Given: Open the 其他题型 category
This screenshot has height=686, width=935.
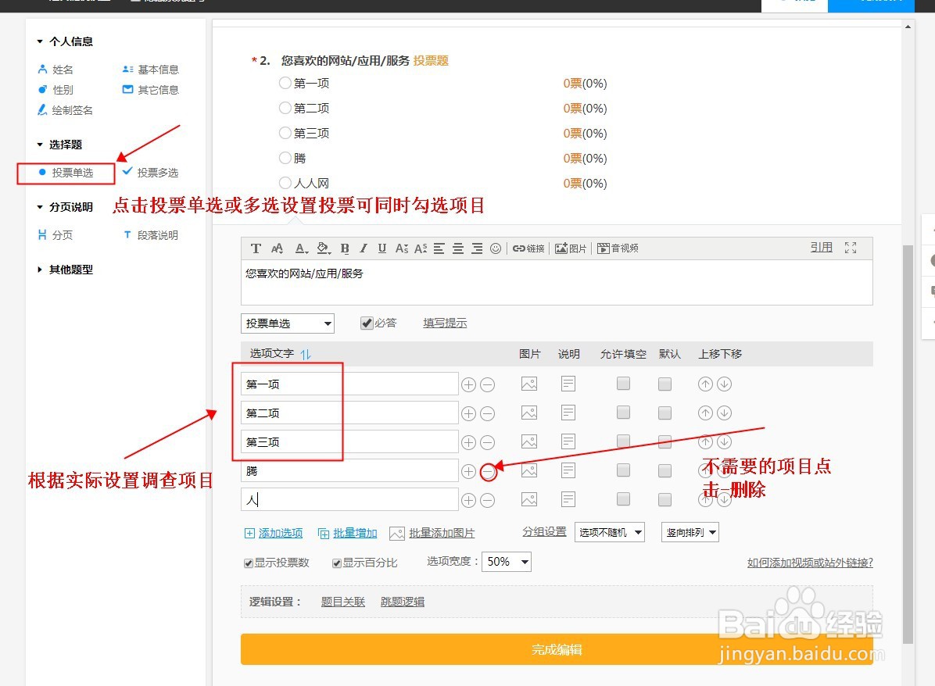Looking at the screenshot, I should click(70, 270).
